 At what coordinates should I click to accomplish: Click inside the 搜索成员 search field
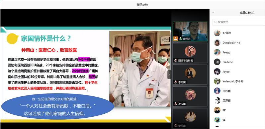click(x=239, y=22)
